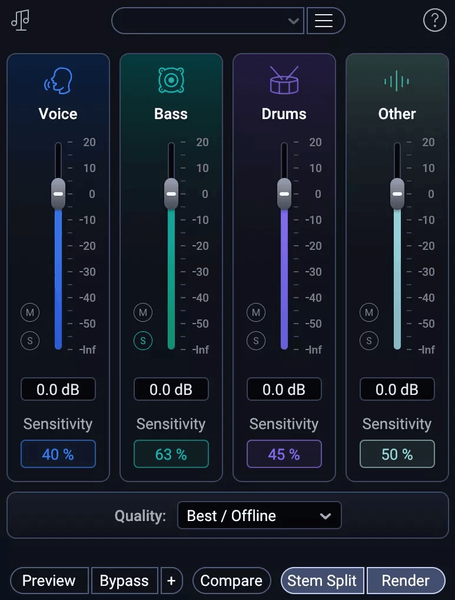
Task: Mute the Drums stem
Action: 256,312
